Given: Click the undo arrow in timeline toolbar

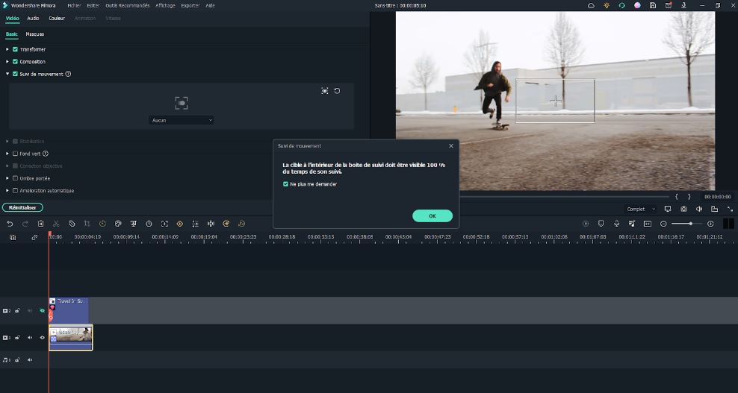Looking at the screenshot, I should tap(10, 224).
